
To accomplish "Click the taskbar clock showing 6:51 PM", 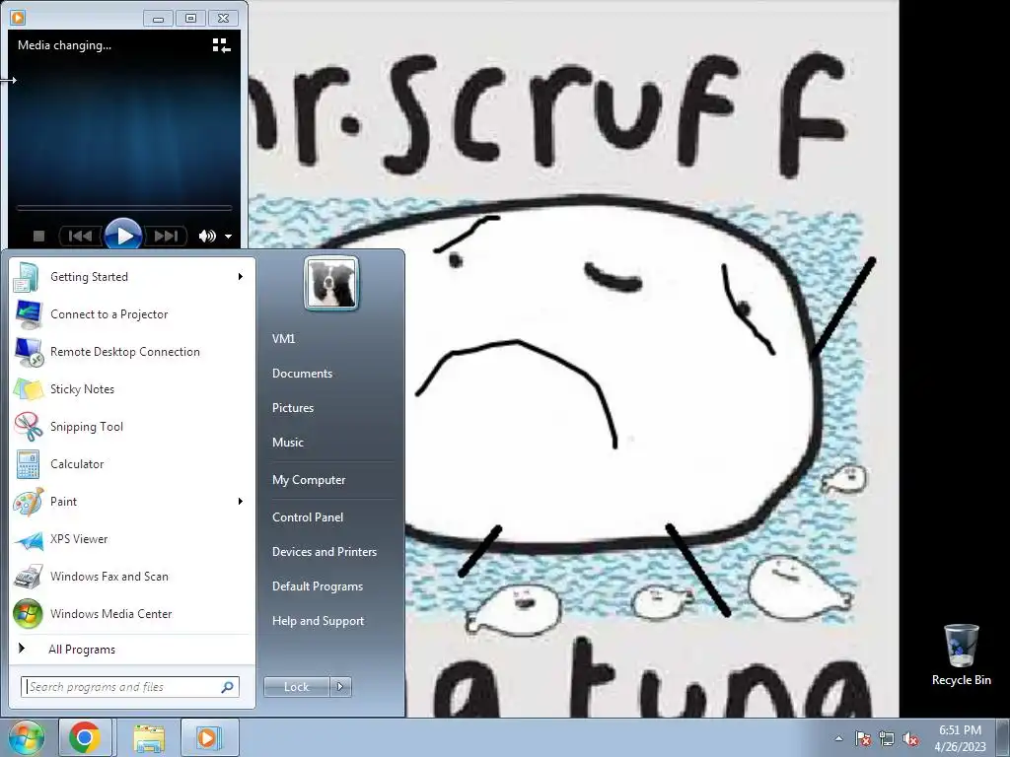I will [x=960, y=738].
